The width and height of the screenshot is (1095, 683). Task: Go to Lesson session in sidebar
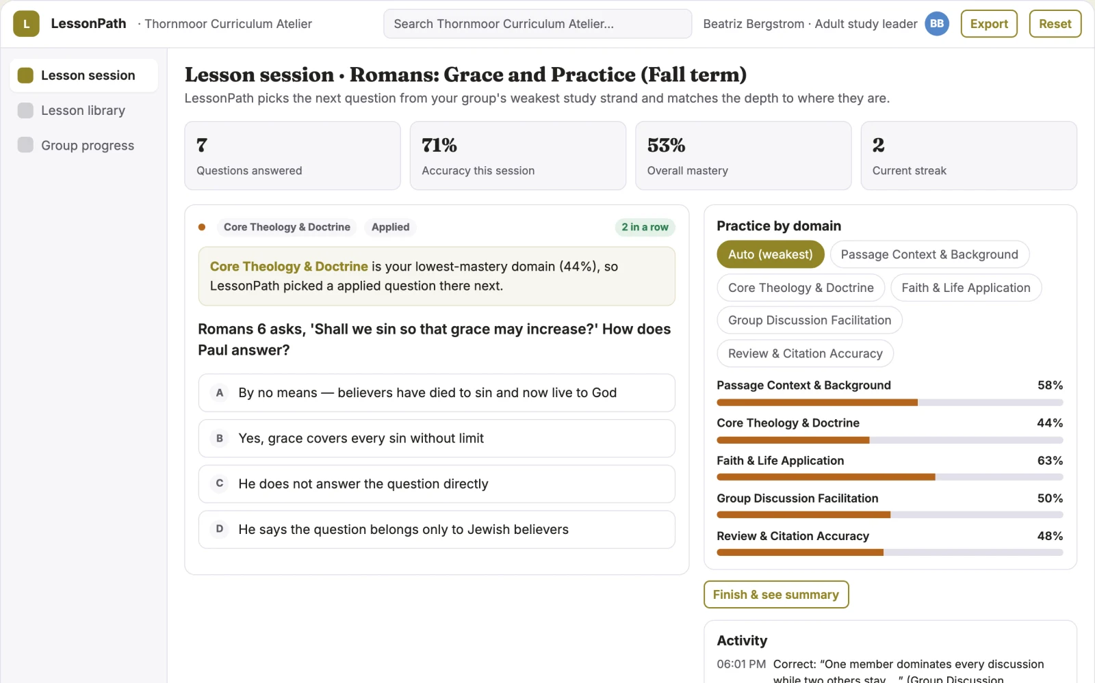click(83, 75)
